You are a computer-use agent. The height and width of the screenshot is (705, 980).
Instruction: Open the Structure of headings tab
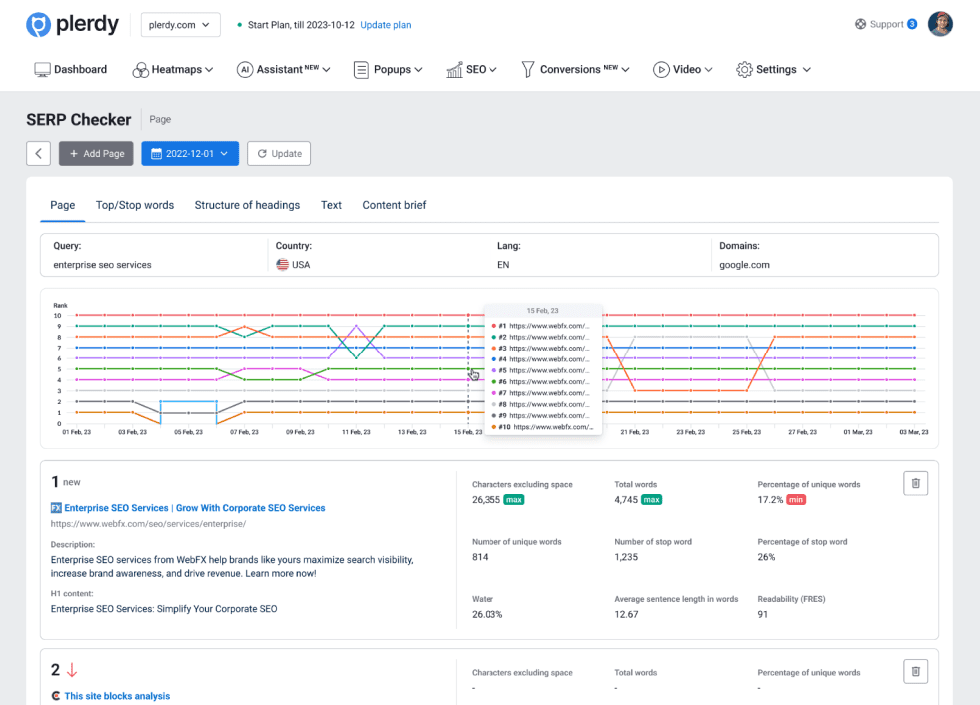247,205
